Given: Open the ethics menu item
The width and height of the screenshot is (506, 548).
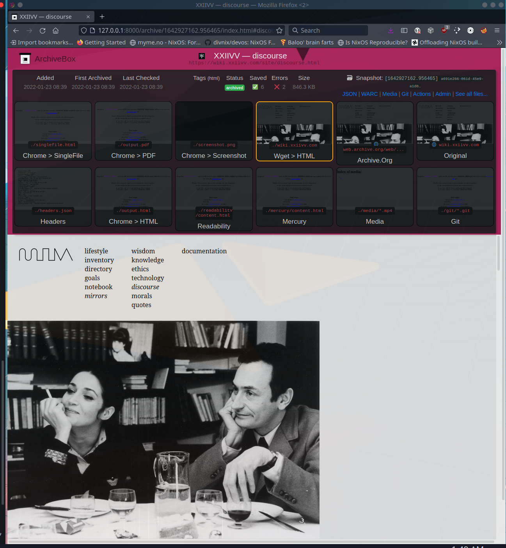Looking at the screenshot, I should coord(140,269).
